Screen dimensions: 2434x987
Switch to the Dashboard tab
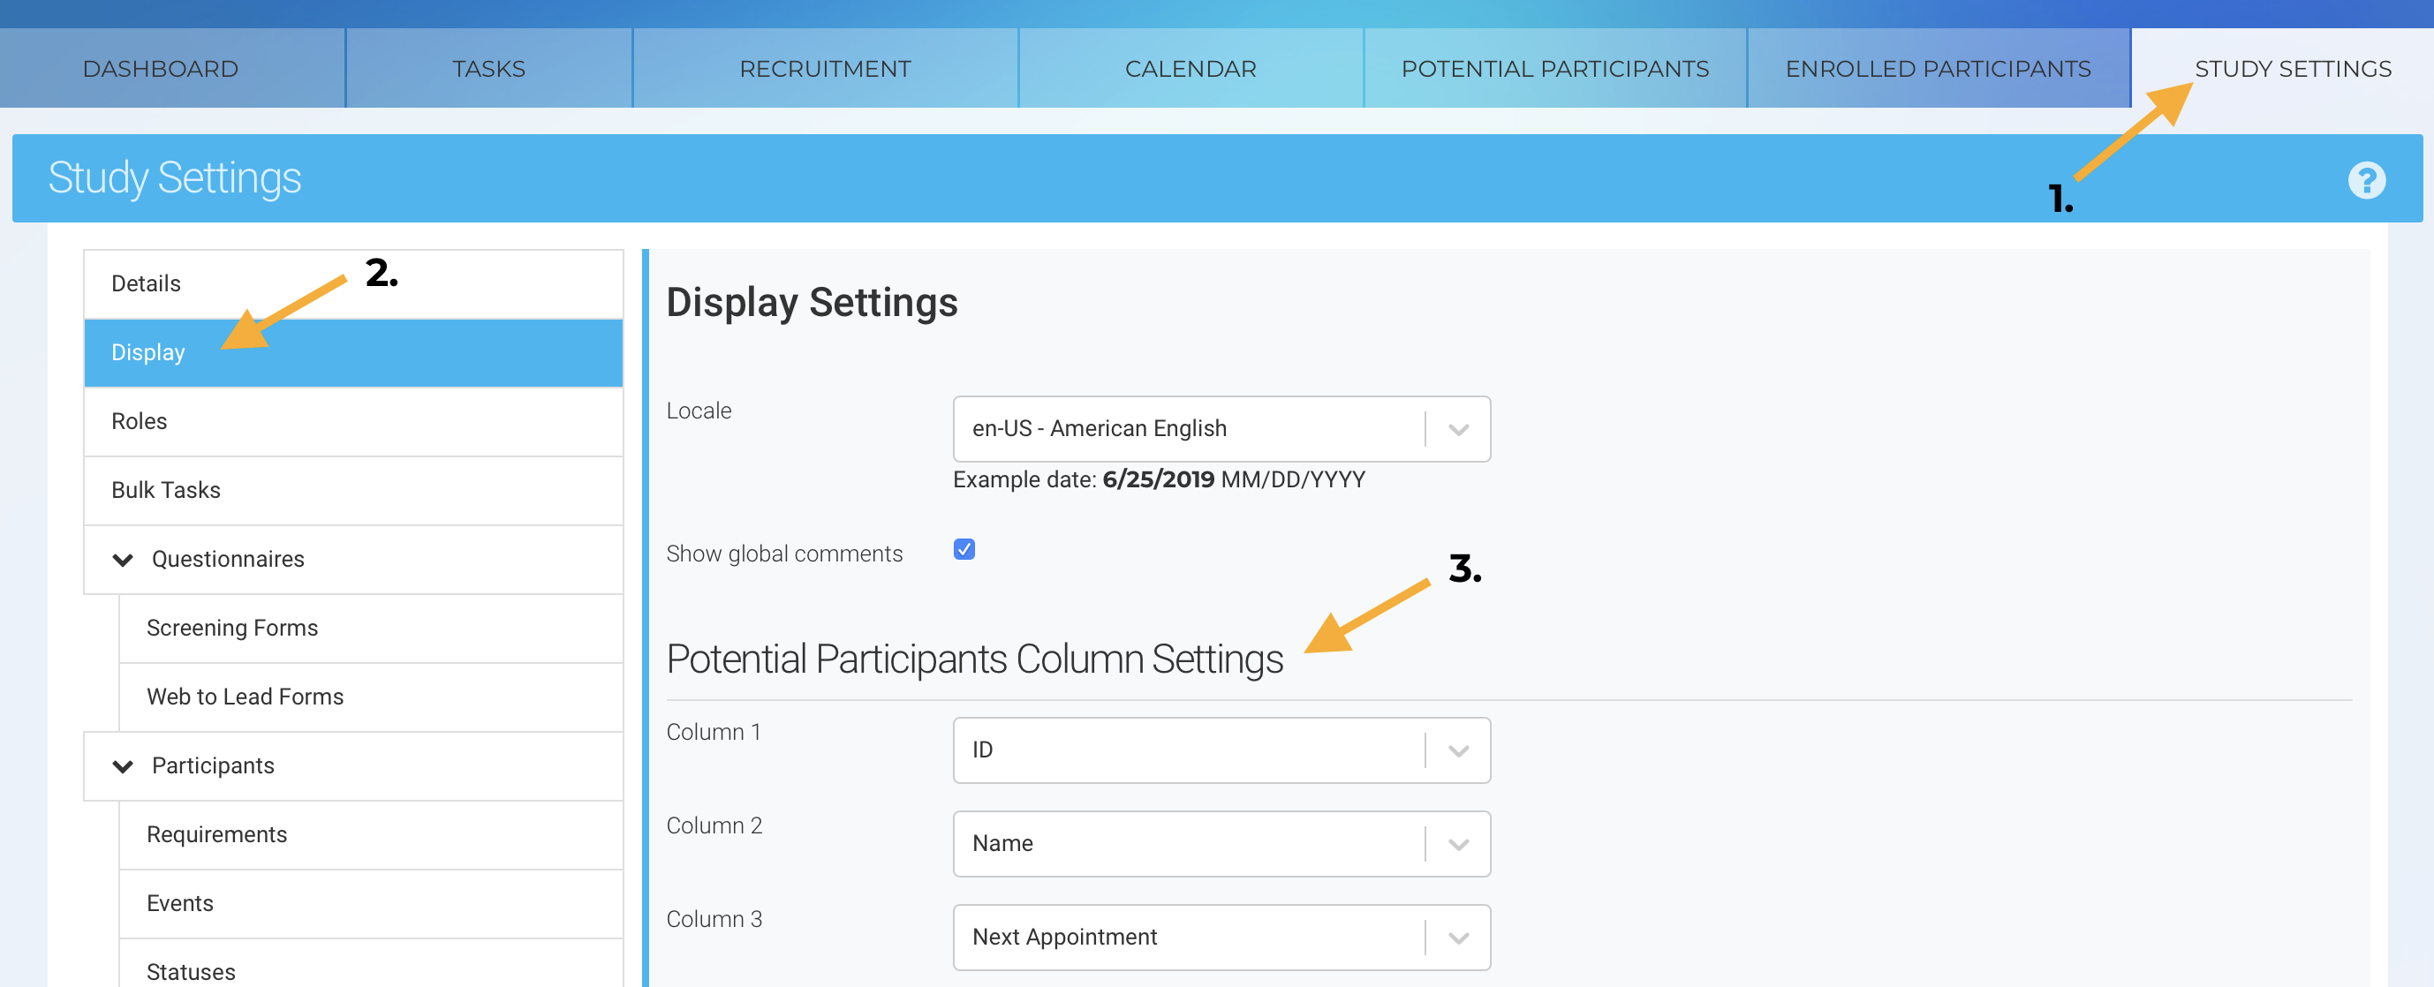click(x=161, y=69)
